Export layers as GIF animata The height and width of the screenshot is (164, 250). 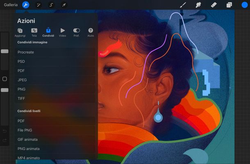pyautogui.click(x=28, y=139)
